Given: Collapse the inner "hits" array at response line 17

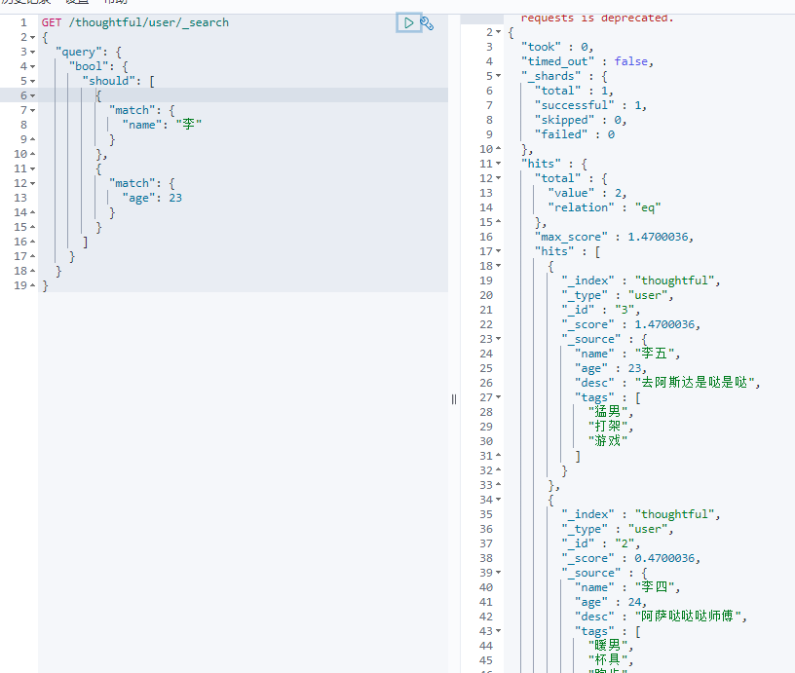Looking at the screenshot, I should click(499, 251).
